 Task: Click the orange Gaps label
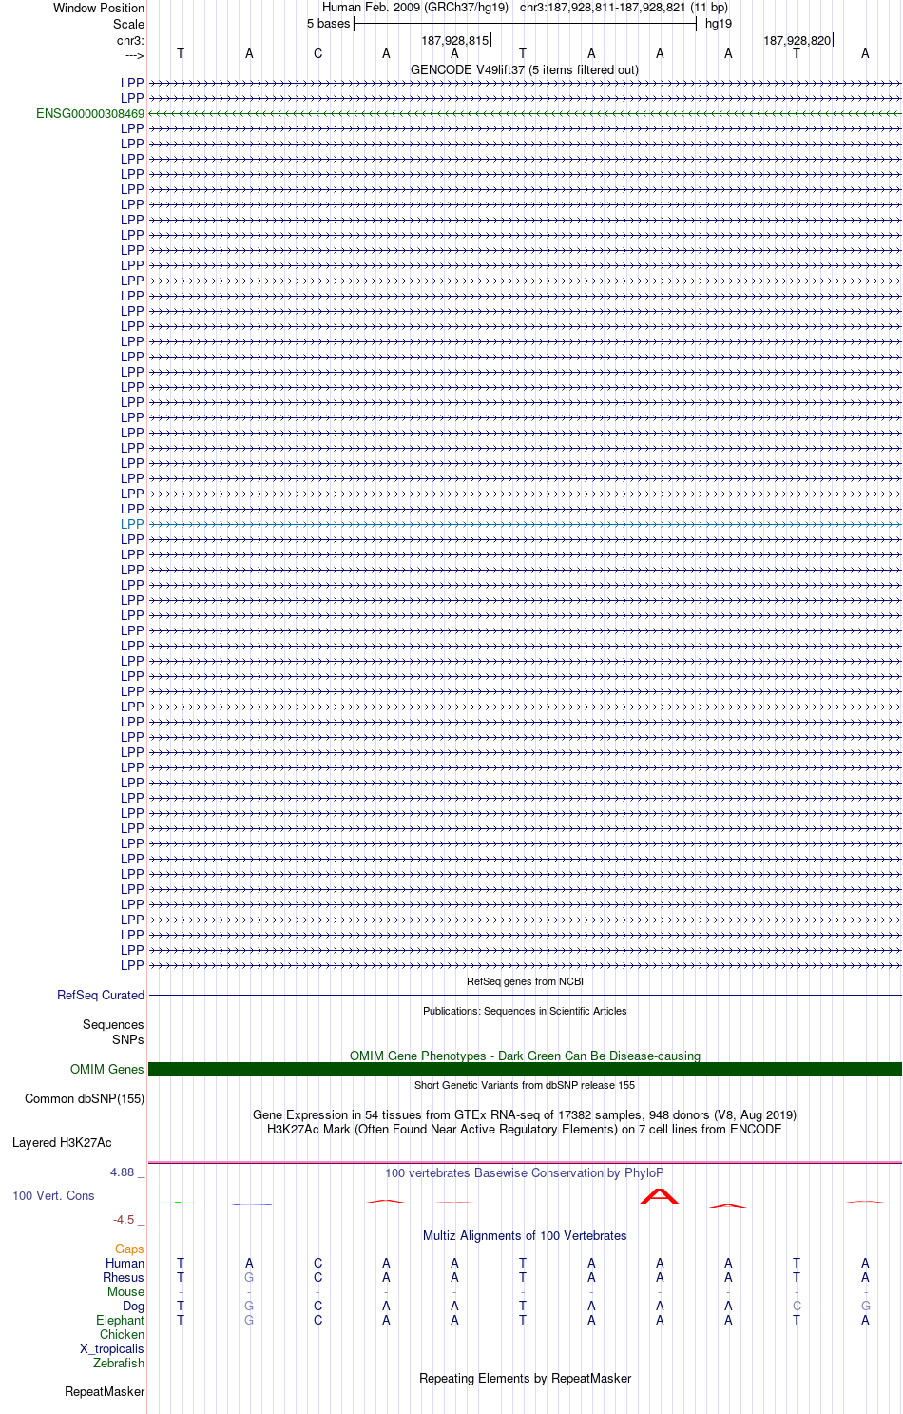click(x=129, y=1249)
